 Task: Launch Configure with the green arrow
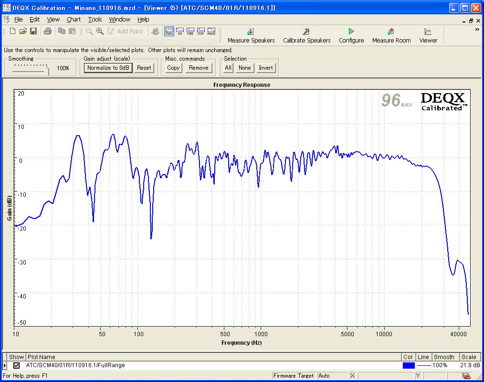[351, 35]
